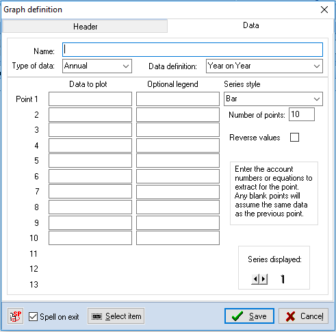Click Point 5 Data to plot field
This screenshot has width=336, height=332.
(90, 161)
